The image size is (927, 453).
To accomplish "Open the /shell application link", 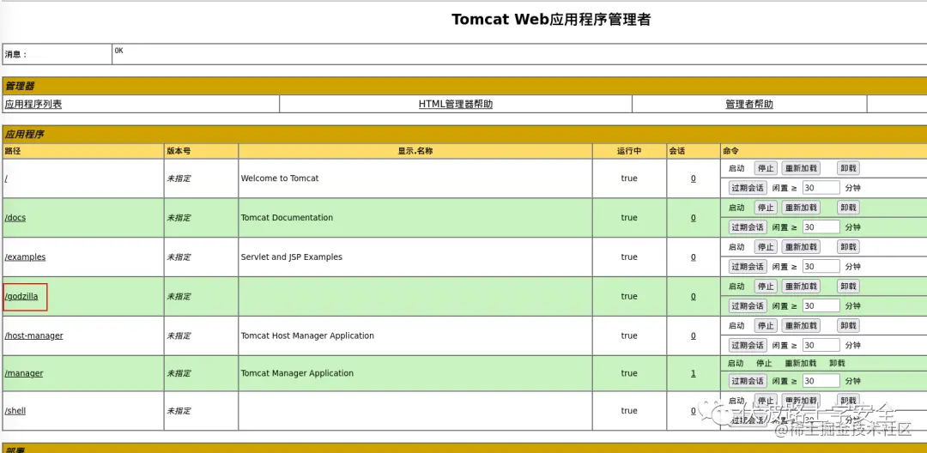I will (15, 410).
